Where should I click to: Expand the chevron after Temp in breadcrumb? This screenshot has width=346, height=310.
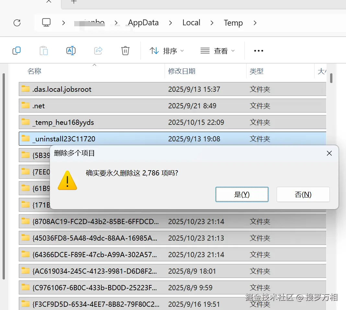255,23
